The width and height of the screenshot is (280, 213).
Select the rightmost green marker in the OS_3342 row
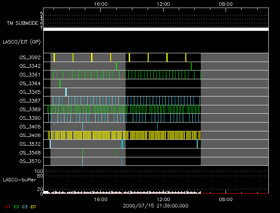pos(191,66)
